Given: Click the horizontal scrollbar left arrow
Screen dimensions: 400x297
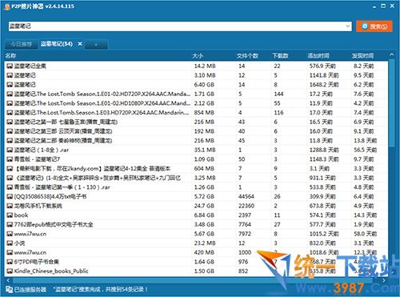Looking at the screenshot, I should tap(8, 280).
